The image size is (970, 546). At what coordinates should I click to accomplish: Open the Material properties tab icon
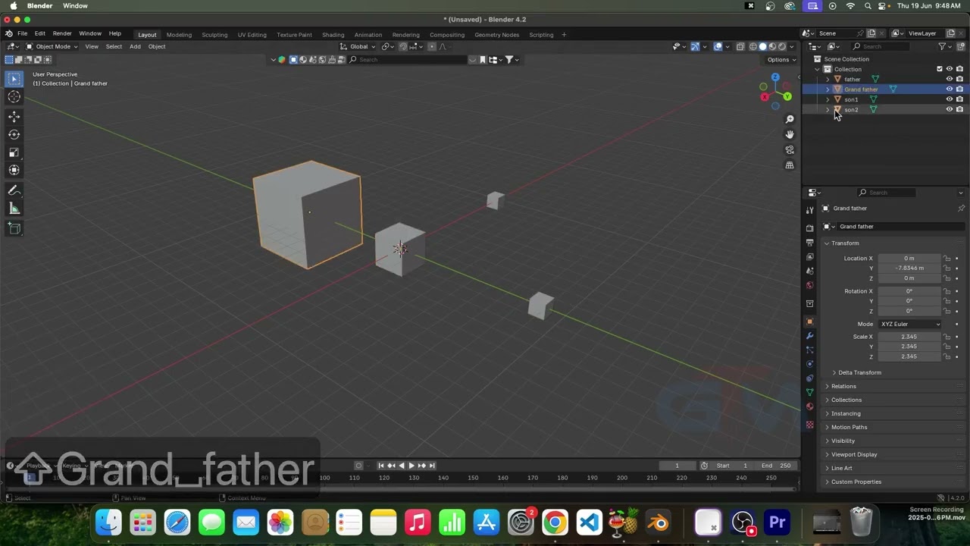809,406
